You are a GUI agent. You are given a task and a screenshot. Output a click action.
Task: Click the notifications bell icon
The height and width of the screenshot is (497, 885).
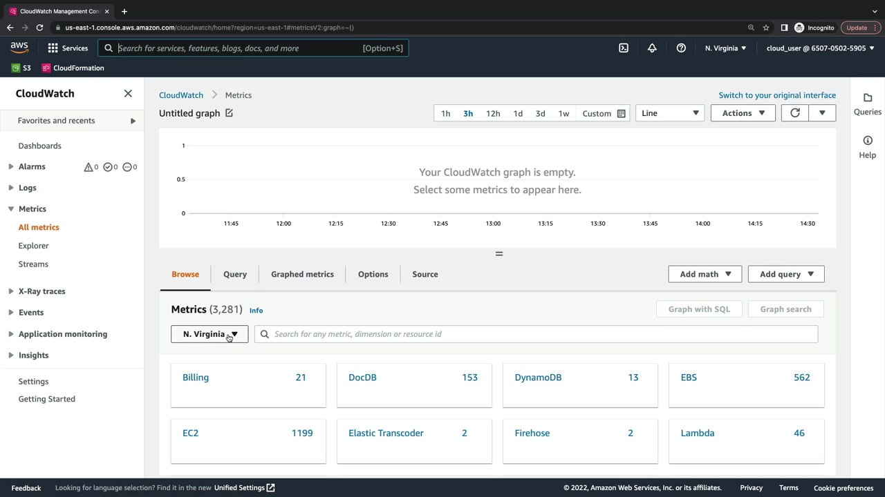652,48
